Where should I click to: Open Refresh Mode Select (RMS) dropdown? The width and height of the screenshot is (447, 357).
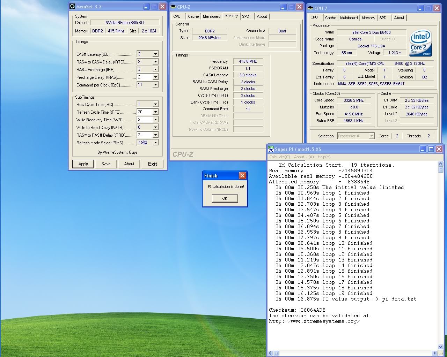coord(155,143)
